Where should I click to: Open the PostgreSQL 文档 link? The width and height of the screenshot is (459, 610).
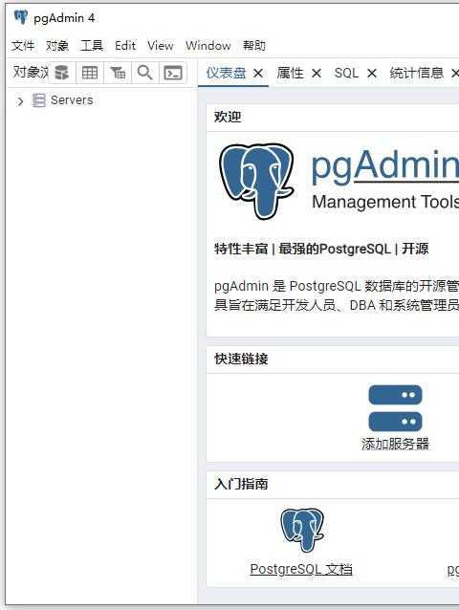301,569
